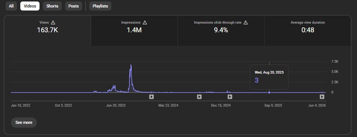Open the Playlists filter chip
Image resolution: width=357 pixels, height=137 pixels.
pos(100,6)
